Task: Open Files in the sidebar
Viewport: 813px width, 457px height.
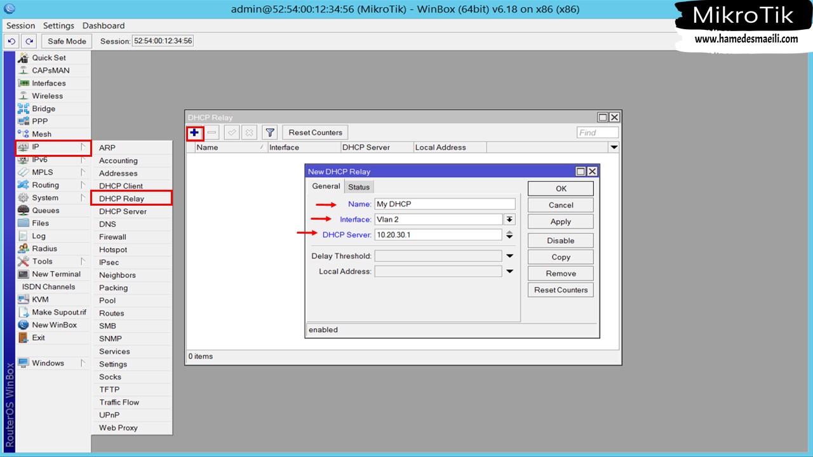Action: [53, 223]
